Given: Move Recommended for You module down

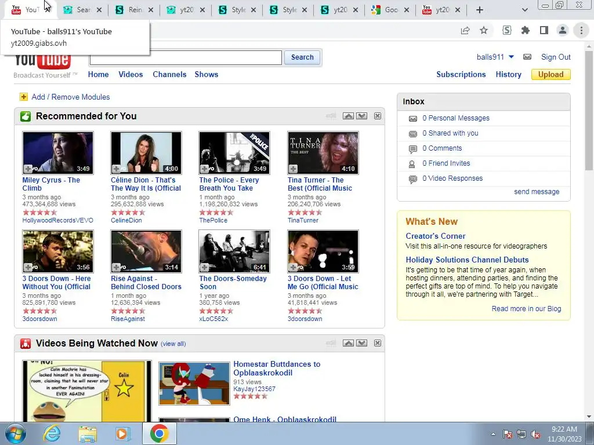Looking at the screenshot, I should (362, 116).
